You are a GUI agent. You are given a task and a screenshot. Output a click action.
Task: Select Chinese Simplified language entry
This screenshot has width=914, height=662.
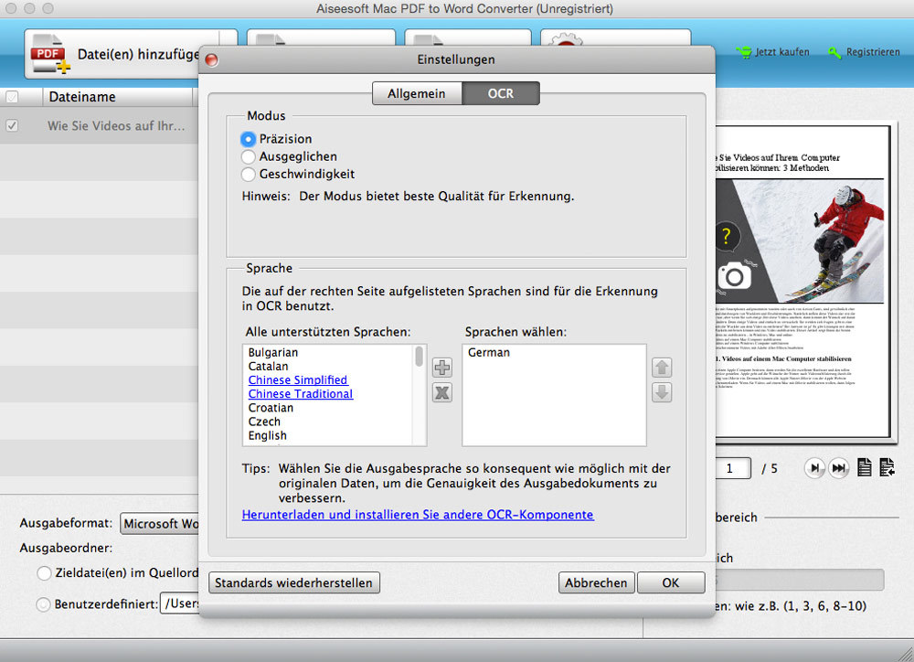coord(298,379)
